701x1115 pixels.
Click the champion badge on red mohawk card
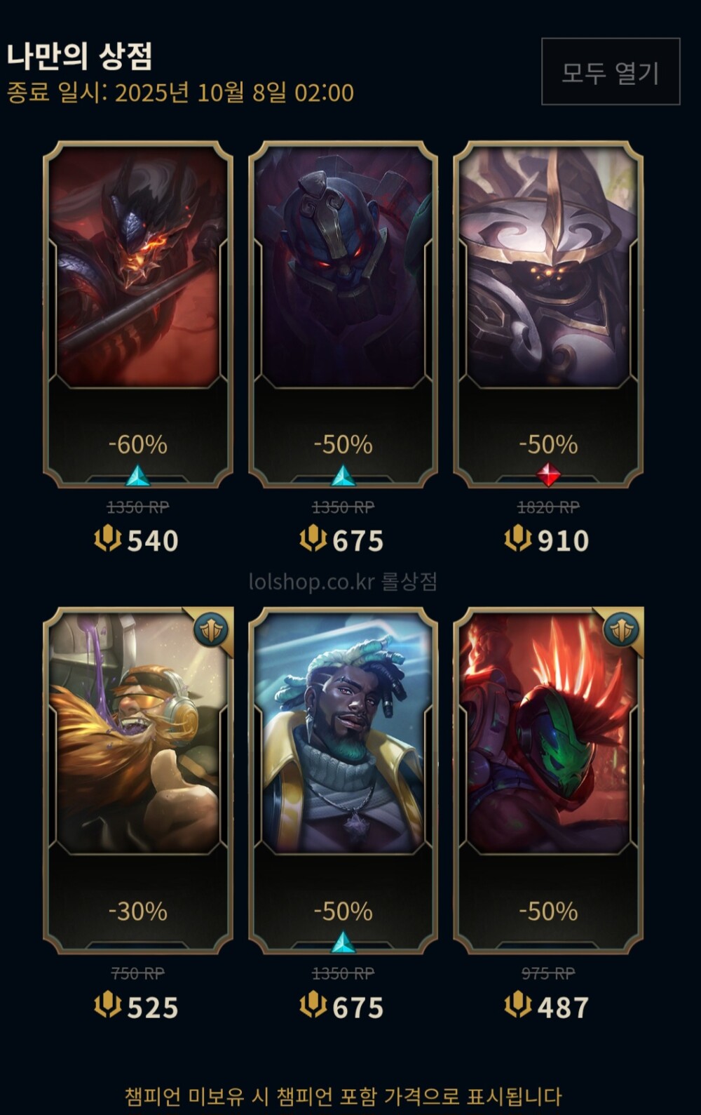pos(621,629)
